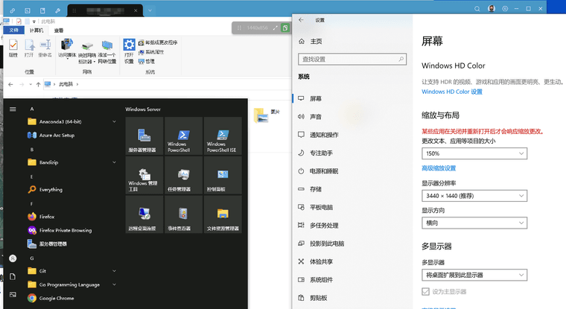Open the 访问媒体 dropdown in ribbon
Image resolution: width=566 pixels, height=309 pixels.
[67, 48]
